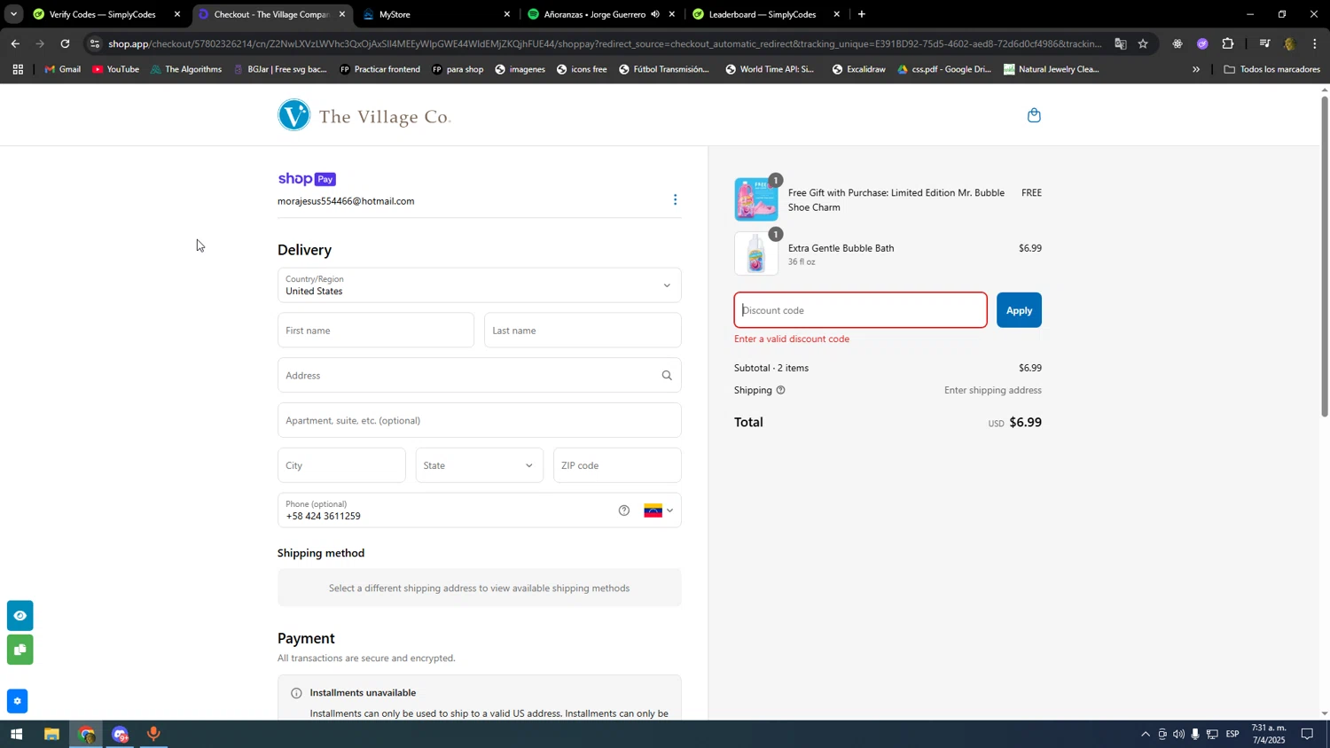Open the cart bag icon
Screen dimensions: 1330x748
point(1034,115)
